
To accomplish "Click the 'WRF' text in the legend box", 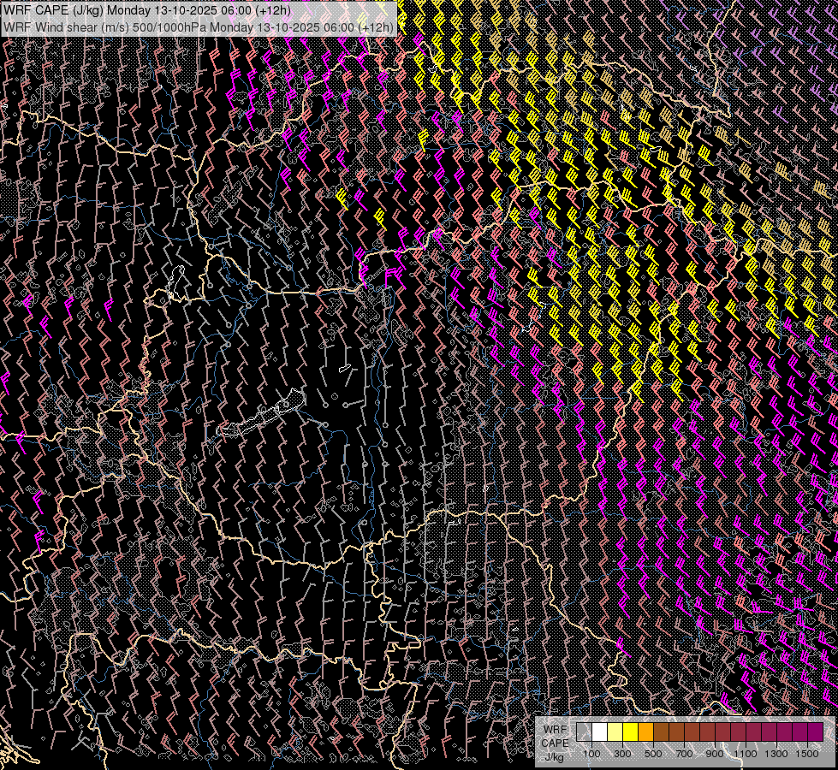I will pos(554,729).
